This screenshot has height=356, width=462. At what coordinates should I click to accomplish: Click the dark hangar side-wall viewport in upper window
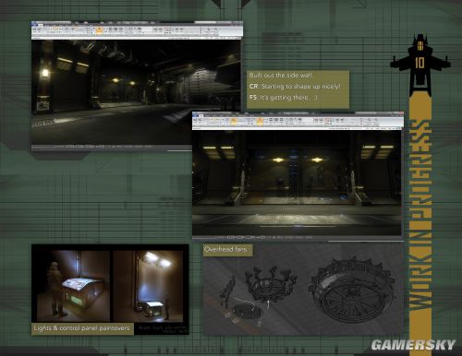[136, 91]
